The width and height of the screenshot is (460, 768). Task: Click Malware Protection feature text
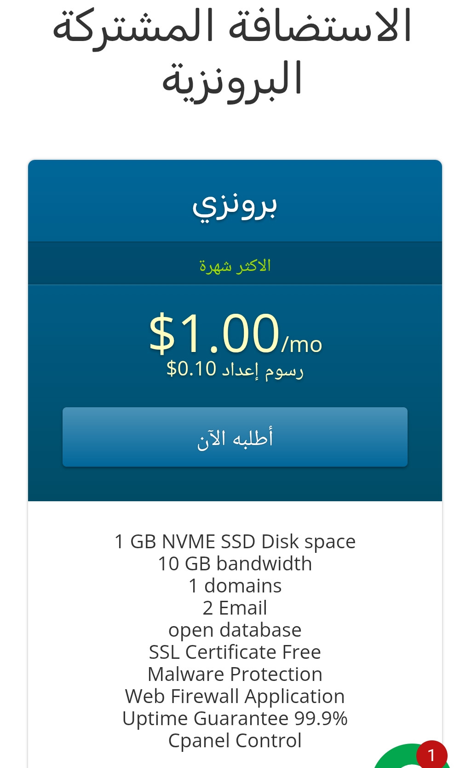click(x=235, y=674)
